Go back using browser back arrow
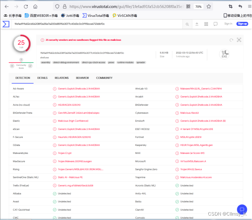The height and width of the screenshot is (220, 252). pyautogui.click(x=7, y=7)
